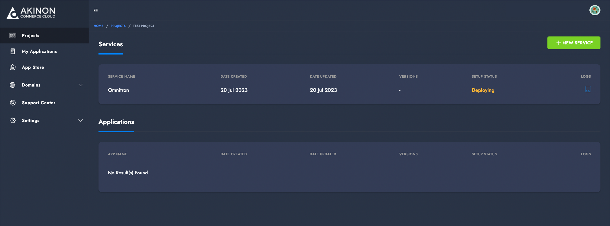Click the Projects grid icon in sidebar
This screenshot has width=610, height=226.
pos(13,36)
